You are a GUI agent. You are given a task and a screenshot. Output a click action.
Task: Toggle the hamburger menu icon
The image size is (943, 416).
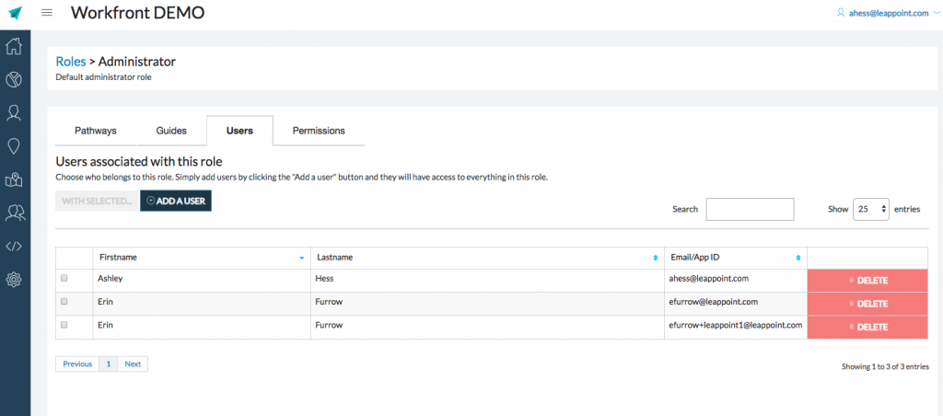pyautogui.click(x=47, y=13)
